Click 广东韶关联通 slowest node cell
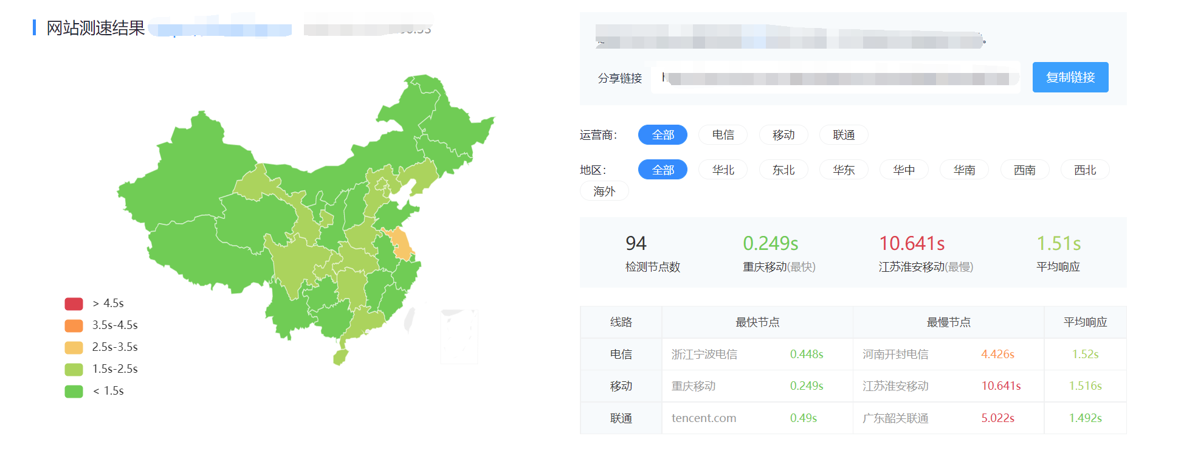This screenshot has height=450, width=1181. (895, 418)
